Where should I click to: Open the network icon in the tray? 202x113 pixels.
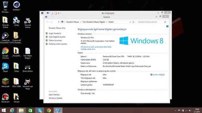click(186, 110)
